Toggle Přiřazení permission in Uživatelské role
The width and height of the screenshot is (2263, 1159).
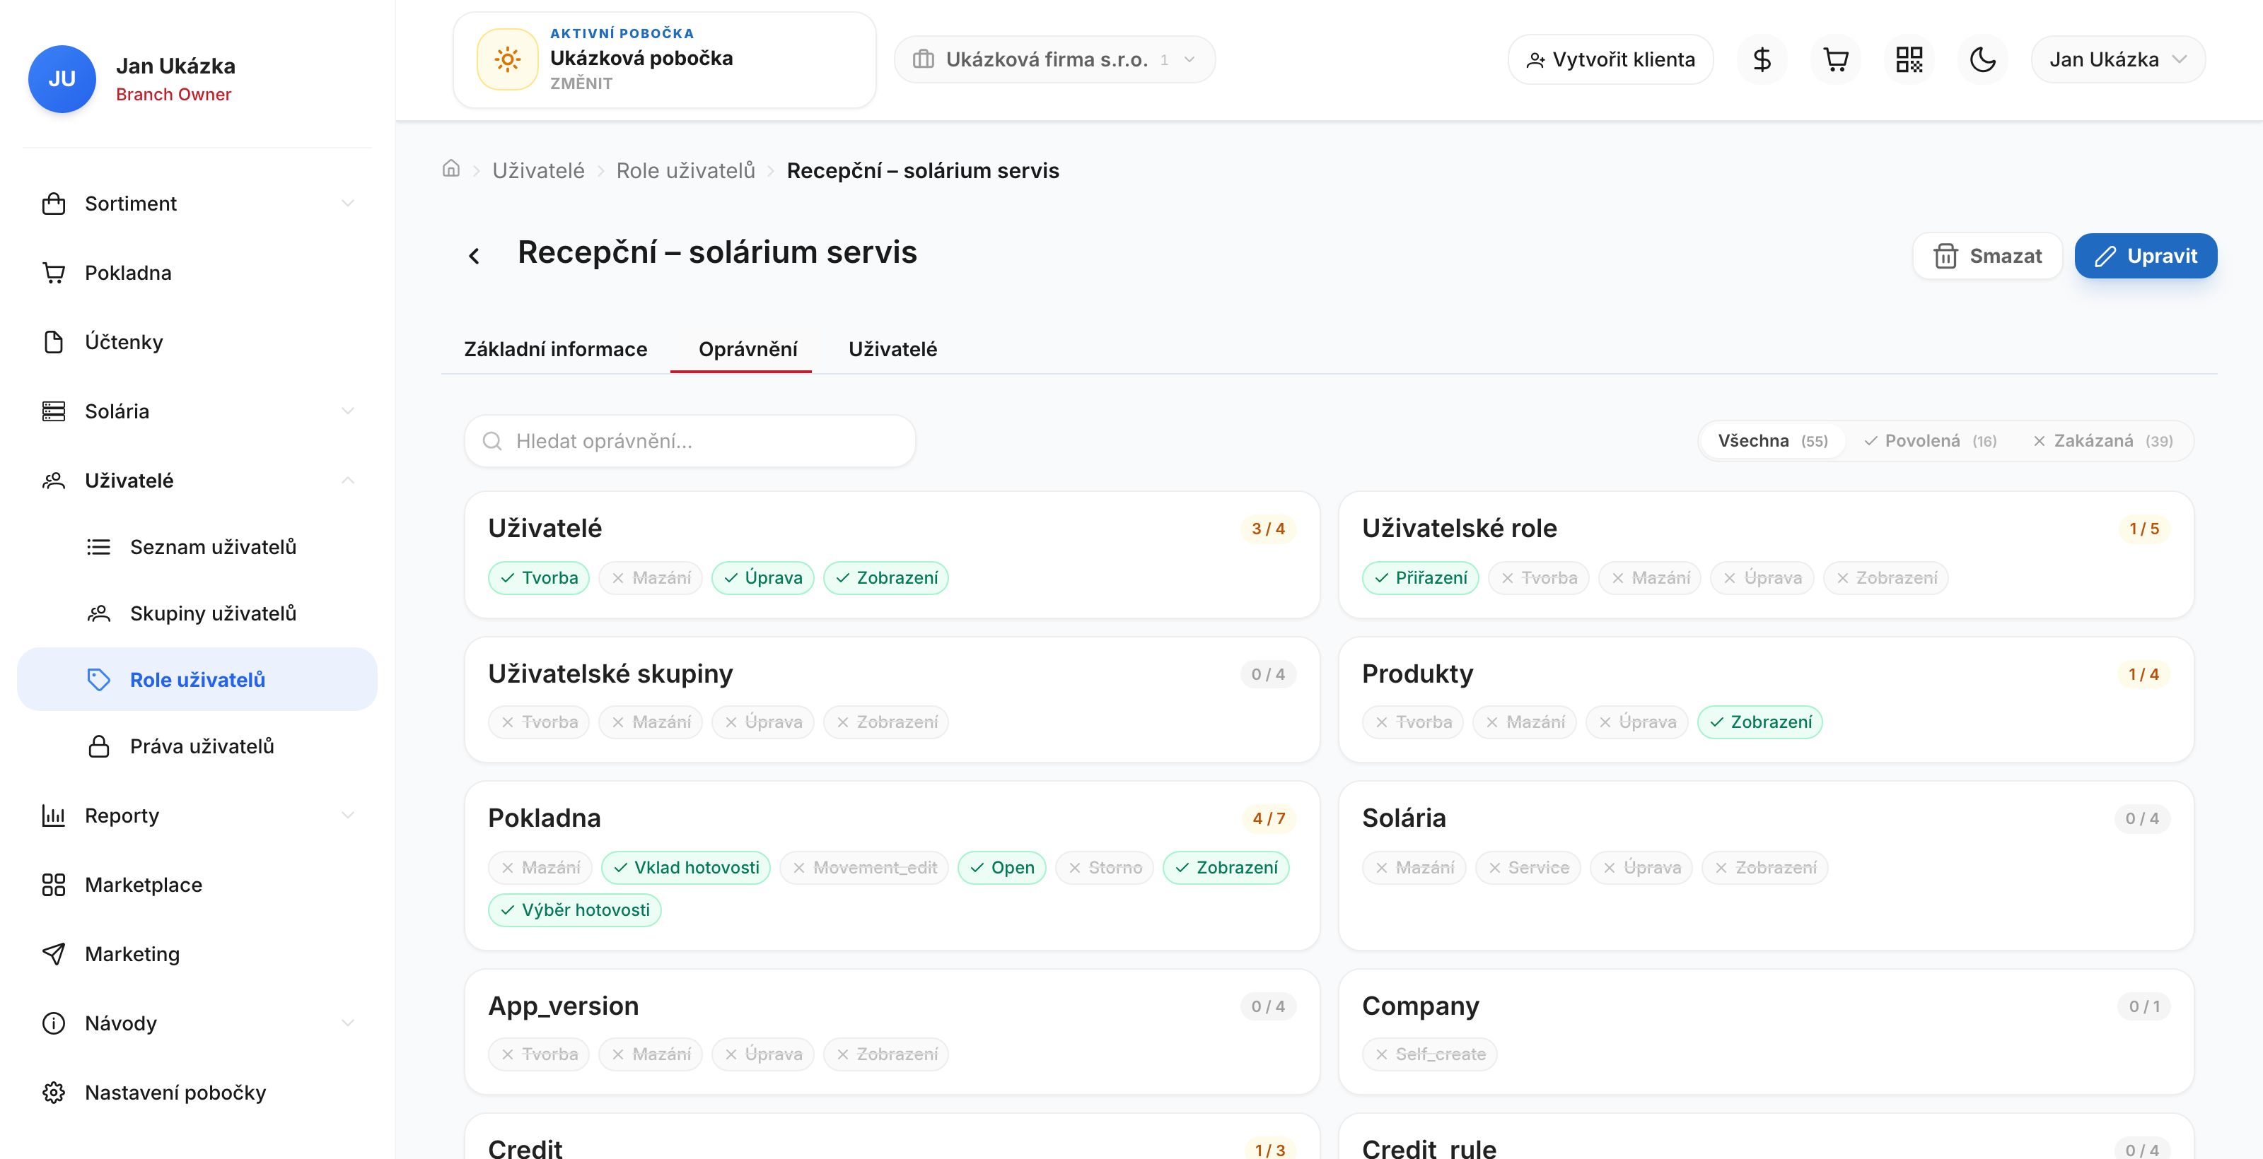[1421, 578]
